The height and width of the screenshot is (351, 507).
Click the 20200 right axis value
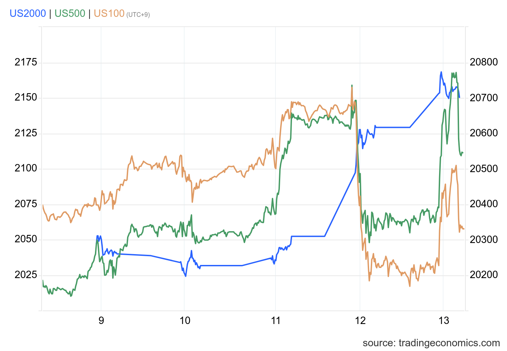point(484,275)
